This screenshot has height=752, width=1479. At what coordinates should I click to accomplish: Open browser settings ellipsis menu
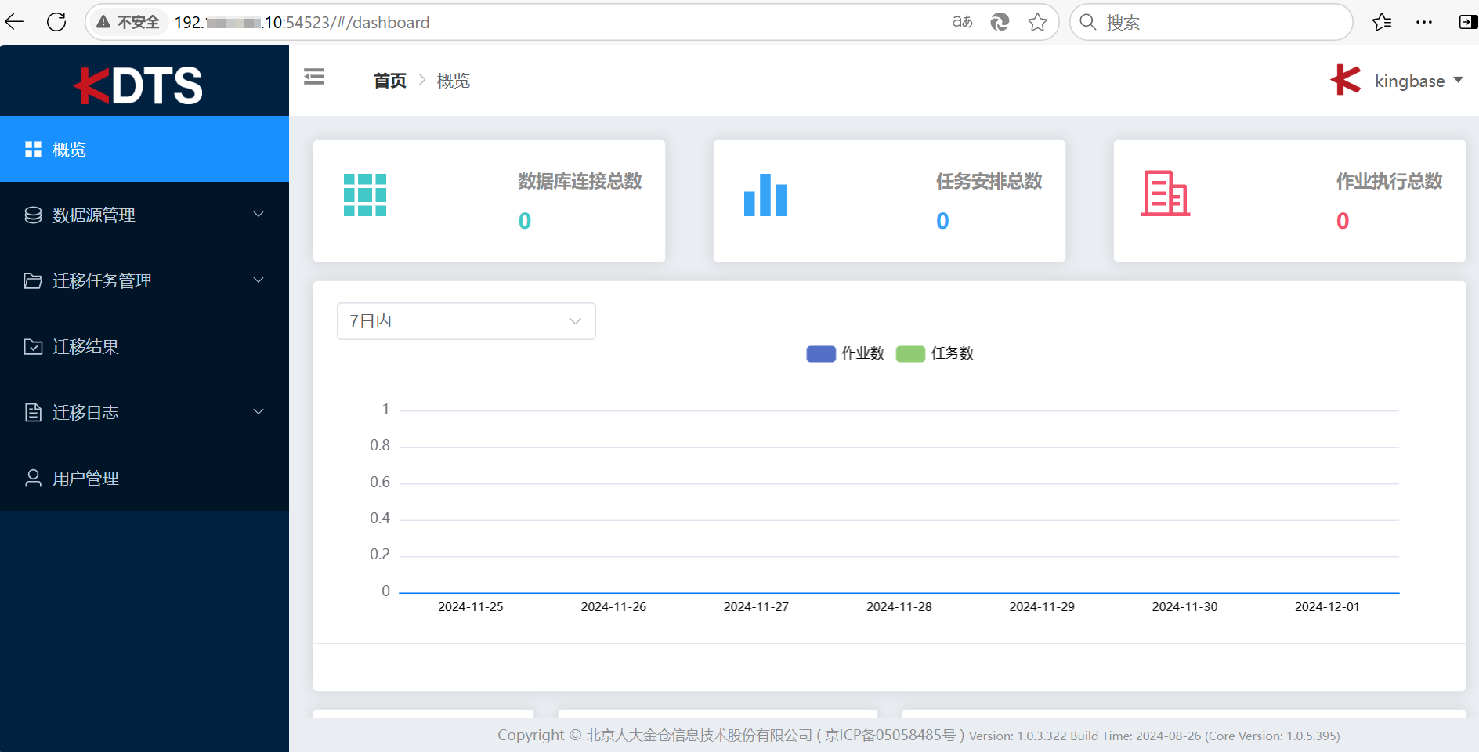[x=1424, y=22]
